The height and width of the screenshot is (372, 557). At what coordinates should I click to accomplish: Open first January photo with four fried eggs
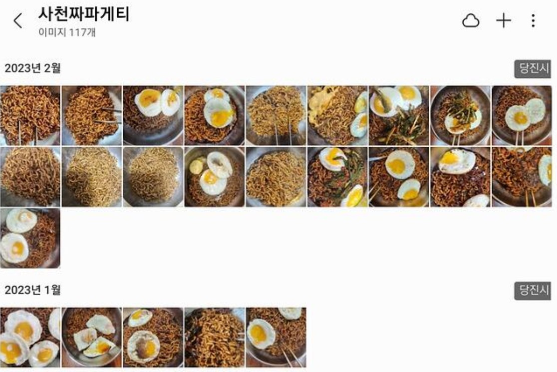tap(30, 338)
